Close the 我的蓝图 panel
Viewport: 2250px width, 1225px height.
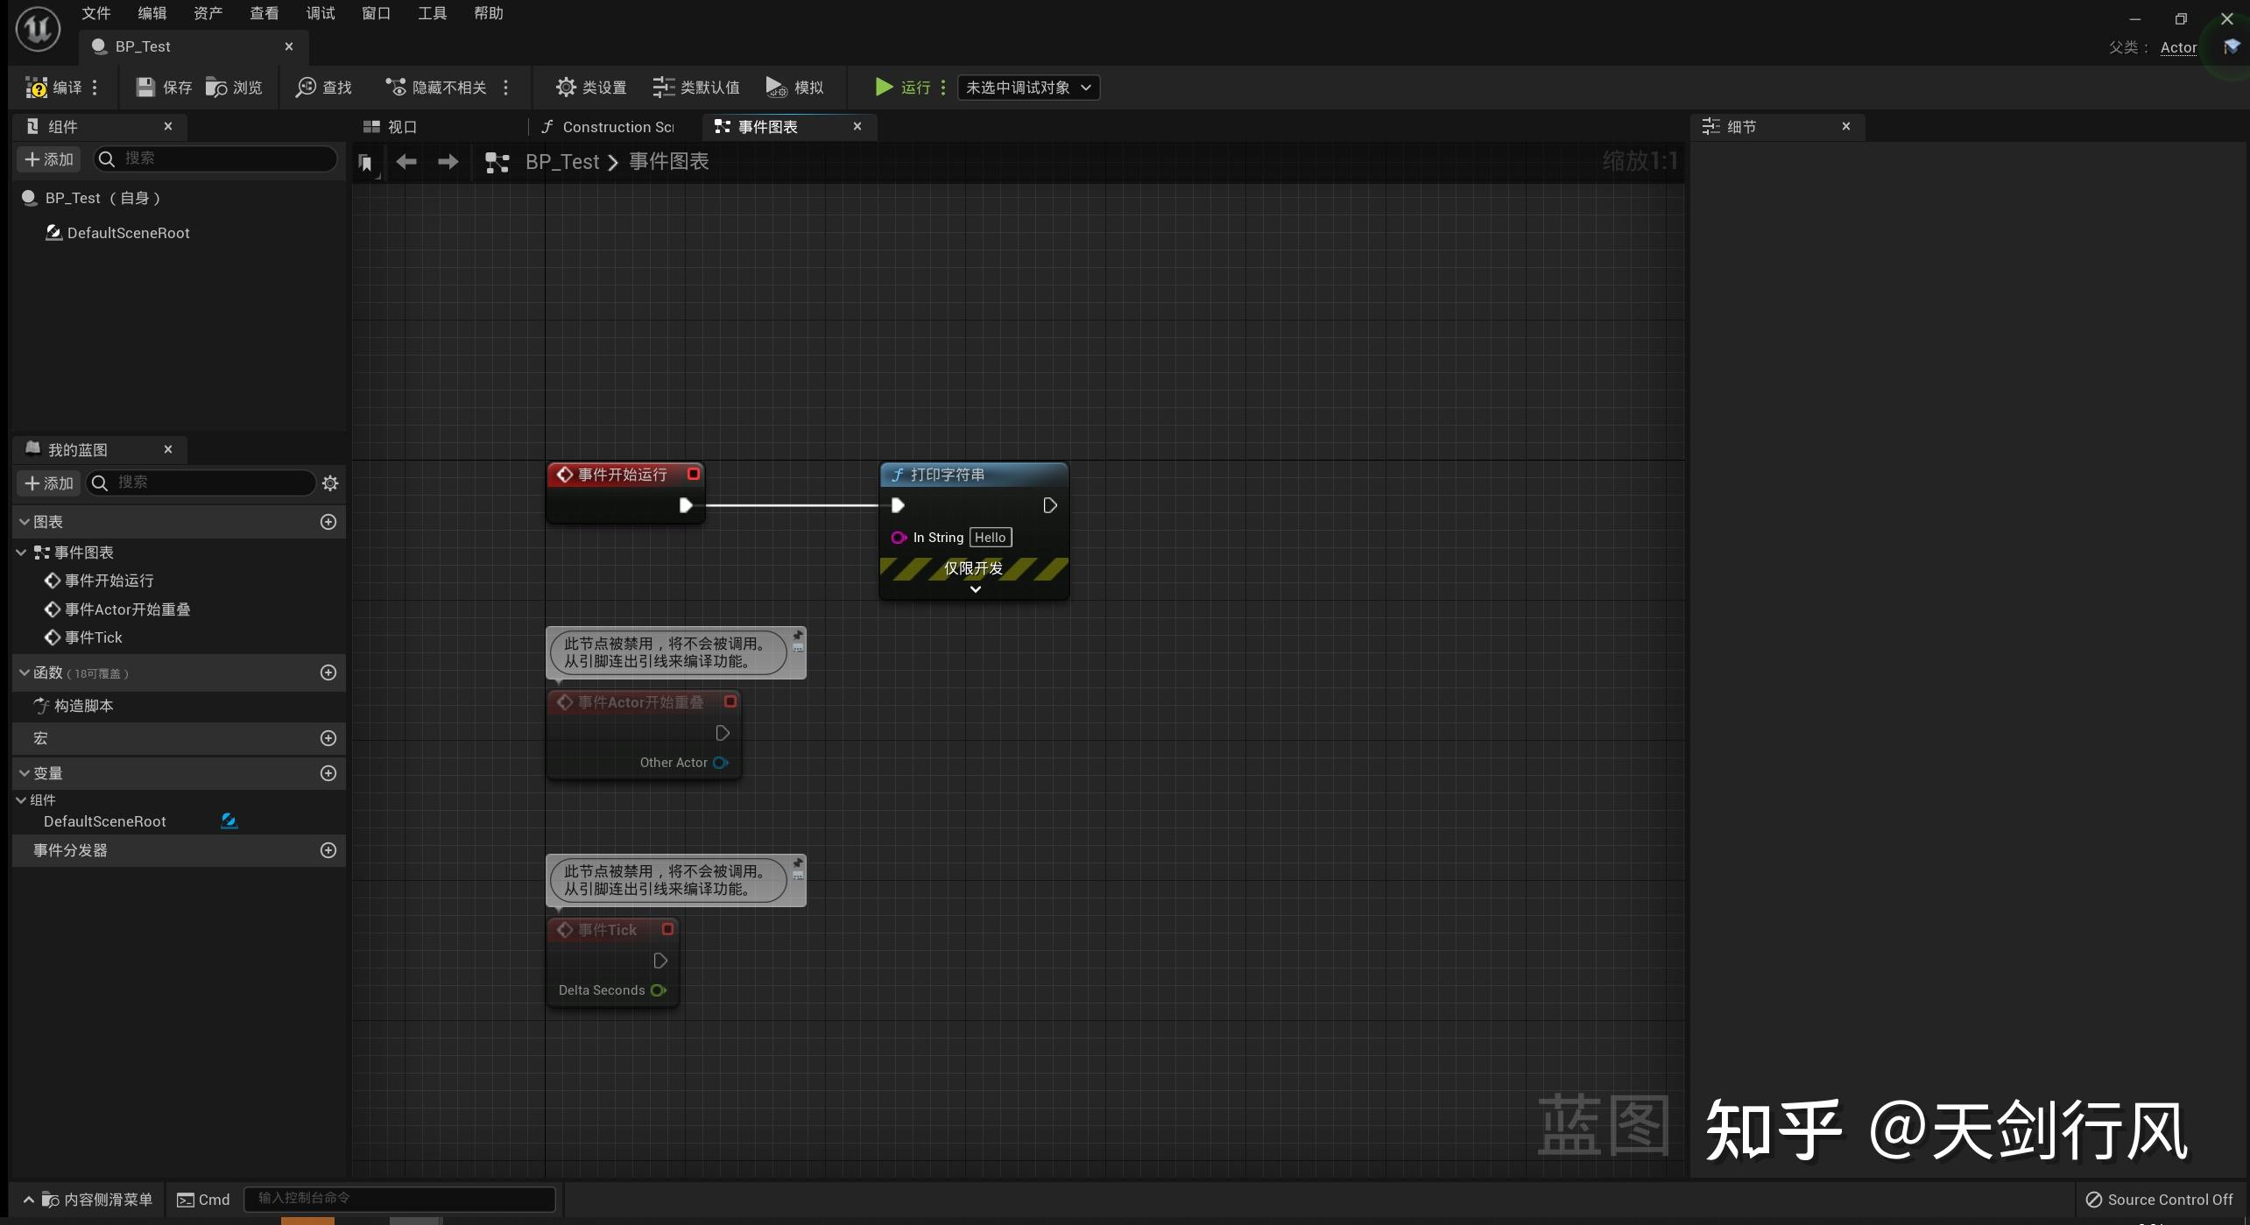point(168,449)
